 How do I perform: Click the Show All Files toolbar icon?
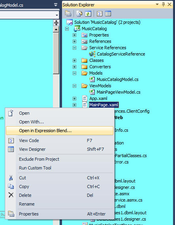coord(79,13)
